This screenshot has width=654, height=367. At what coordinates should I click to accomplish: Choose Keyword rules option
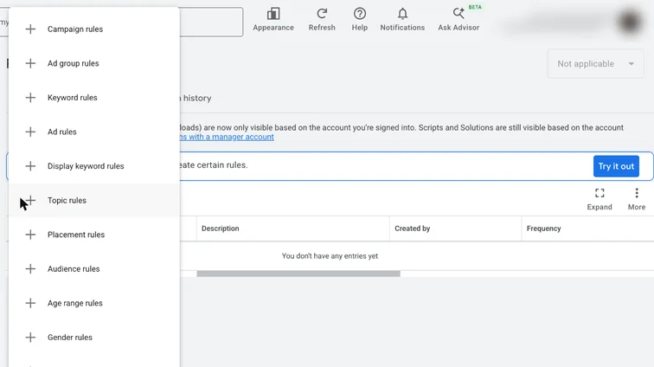point(94,98)
